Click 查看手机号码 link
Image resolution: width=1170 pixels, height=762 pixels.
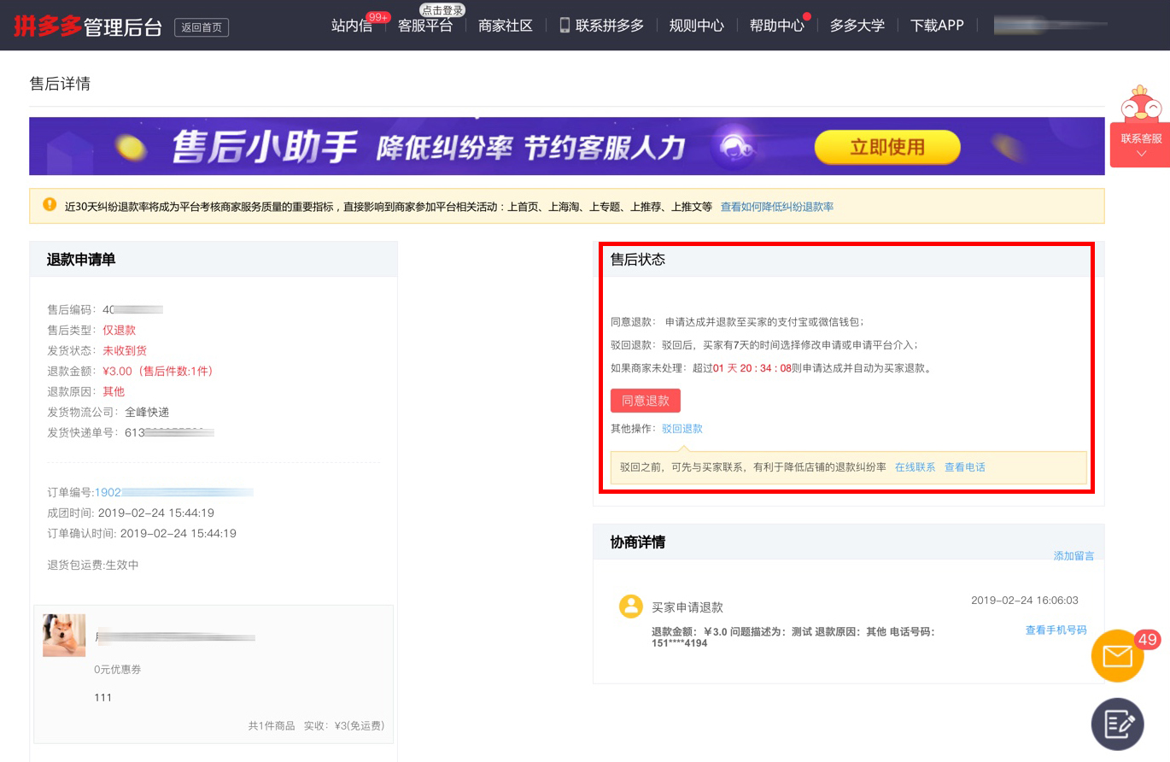click(x=1056, y=630)
